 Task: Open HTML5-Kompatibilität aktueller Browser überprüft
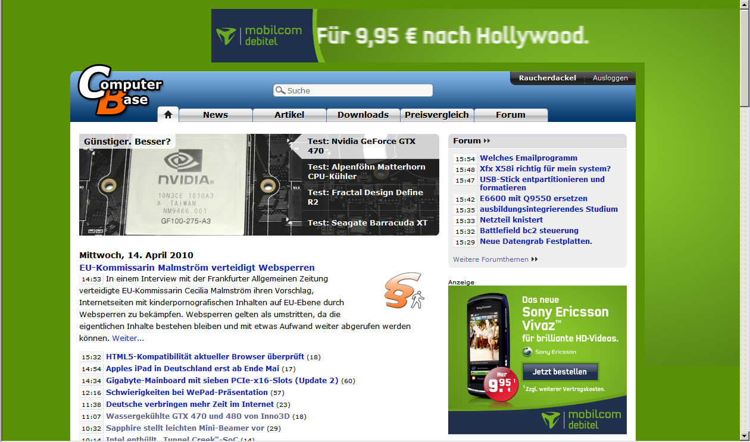coord(205,357)
